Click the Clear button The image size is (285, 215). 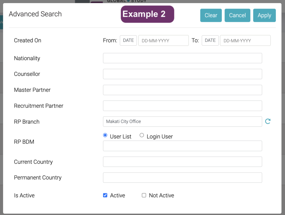tap(211, 15)
